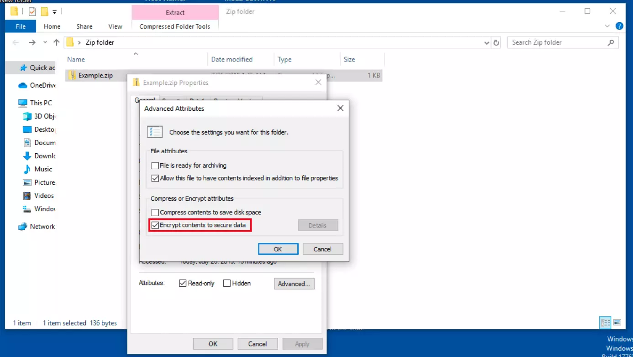Viewport: 633px width, 357px height.
Task: Switch to the View ribbon tab
Action: click(115, 26)
